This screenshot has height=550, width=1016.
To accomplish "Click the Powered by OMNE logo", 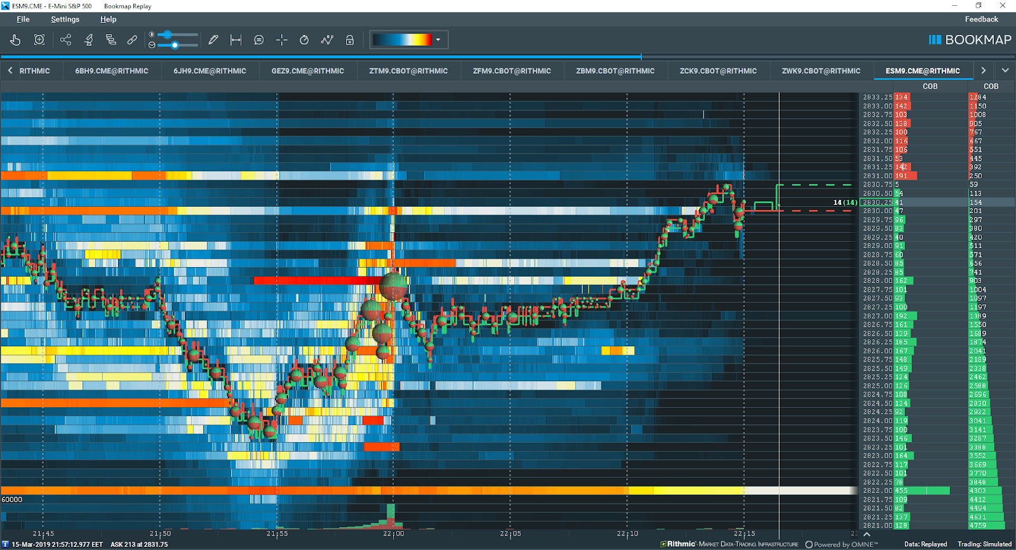I will tap(841, 544).
